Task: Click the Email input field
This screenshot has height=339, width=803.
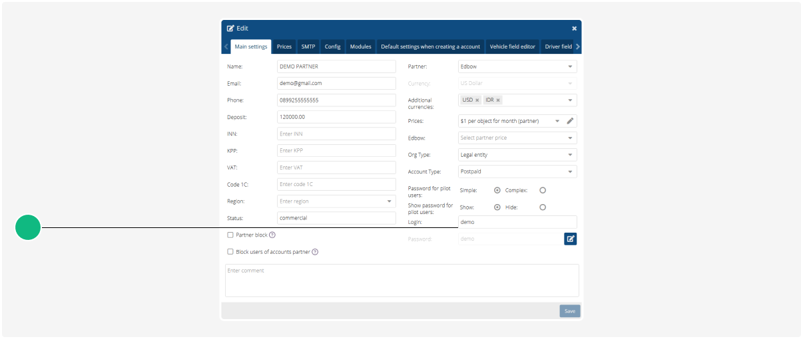Action: (x=336, y=84)
